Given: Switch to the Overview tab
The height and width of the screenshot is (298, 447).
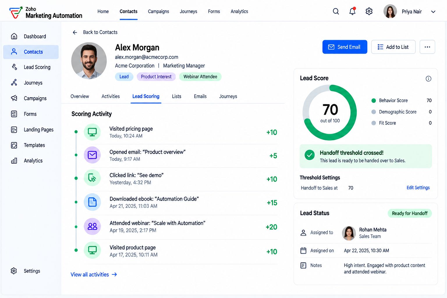Looking at the screenshot, I should (x=80, y=96).
